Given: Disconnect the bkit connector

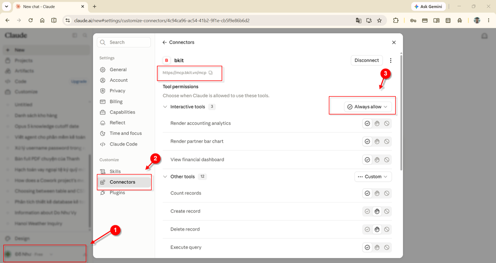Looking at the screenshot, I should (x=367, y=60).
